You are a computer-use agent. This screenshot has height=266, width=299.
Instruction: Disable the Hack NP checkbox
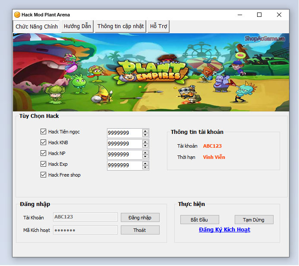coord(43,153)
